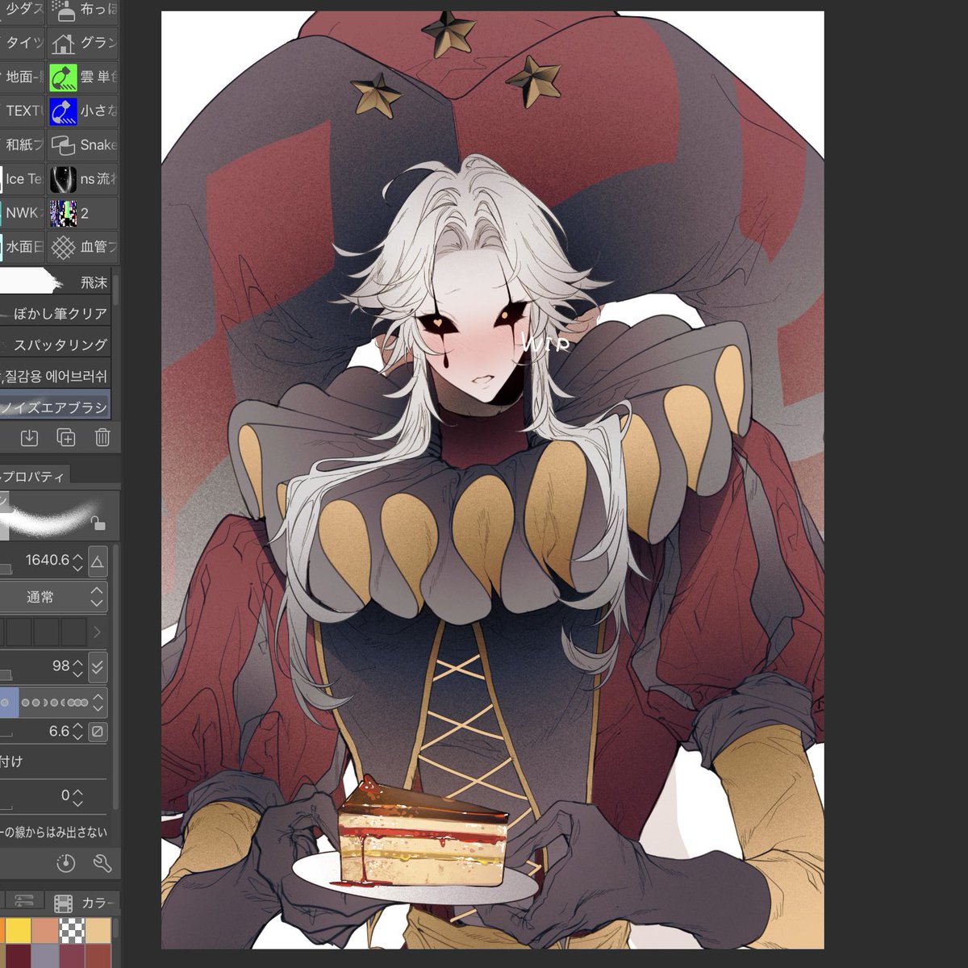Open the 通常 blending mode dropdown
Screen dimensions: 968x968
pyautogui.click(x=53, y=597)
